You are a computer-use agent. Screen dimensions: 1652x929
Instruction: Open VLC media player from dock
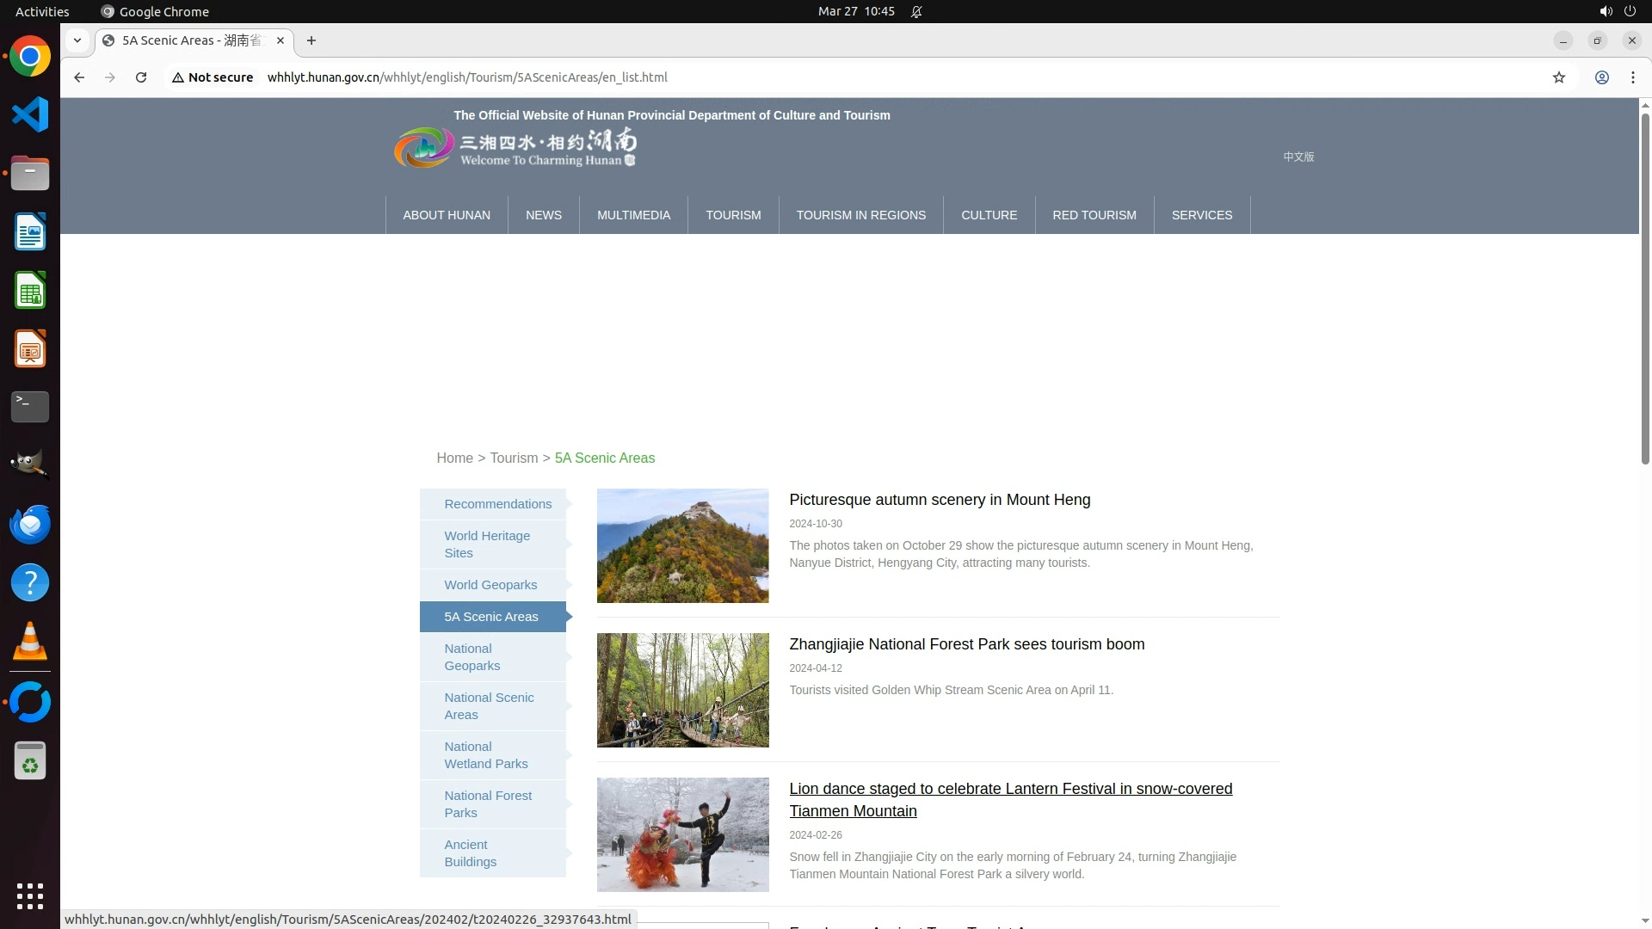[x=30, y=641]
